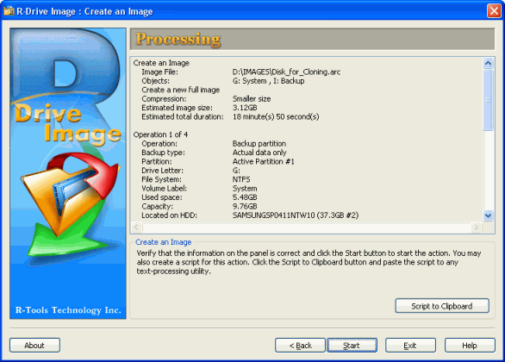Screen dimensions: 505x362
Task: Click the partition value Active Partition #1
Action: 264,161
